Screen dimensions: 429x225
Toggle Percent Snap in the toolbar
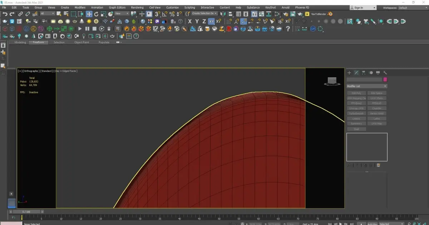point(172,14)
